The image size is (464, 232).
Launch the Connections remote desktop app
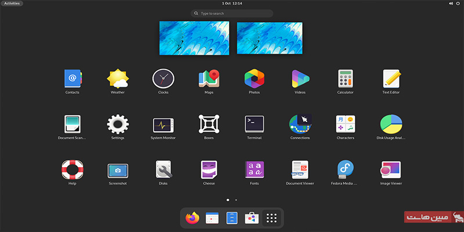coord(300,124)
